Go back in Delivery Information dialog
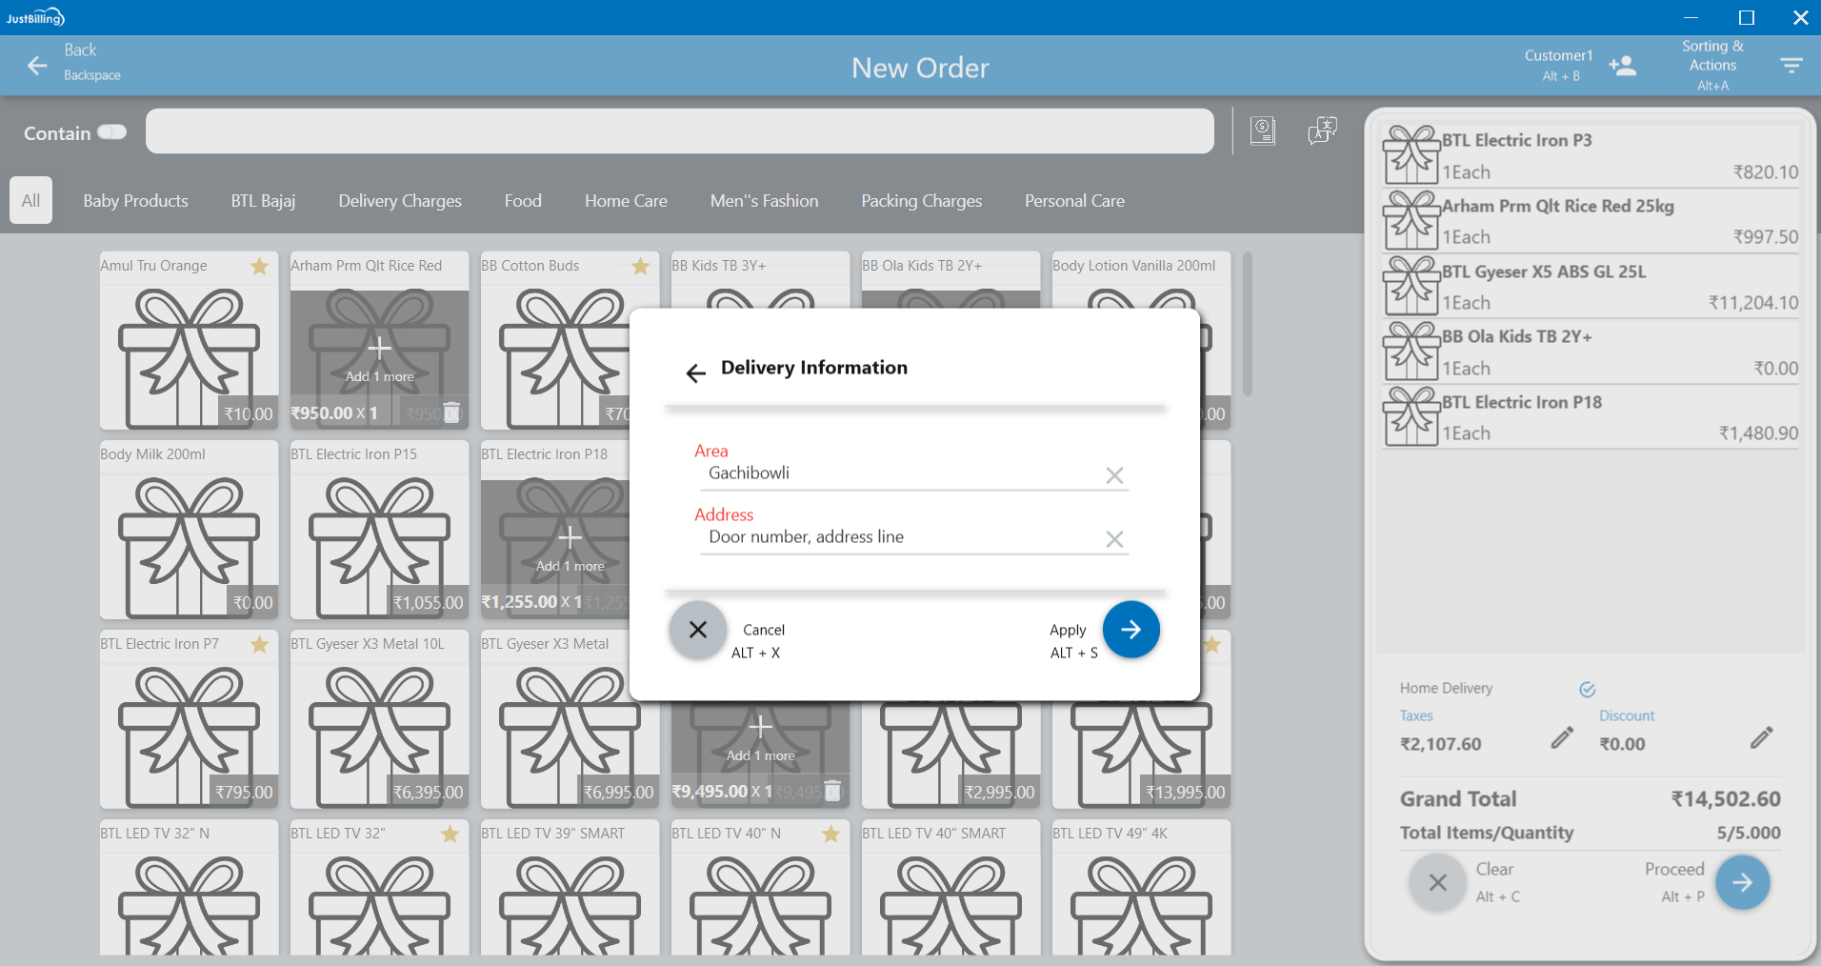The height and width of the screenshot is (966, 1821). [x=696, y=373]
